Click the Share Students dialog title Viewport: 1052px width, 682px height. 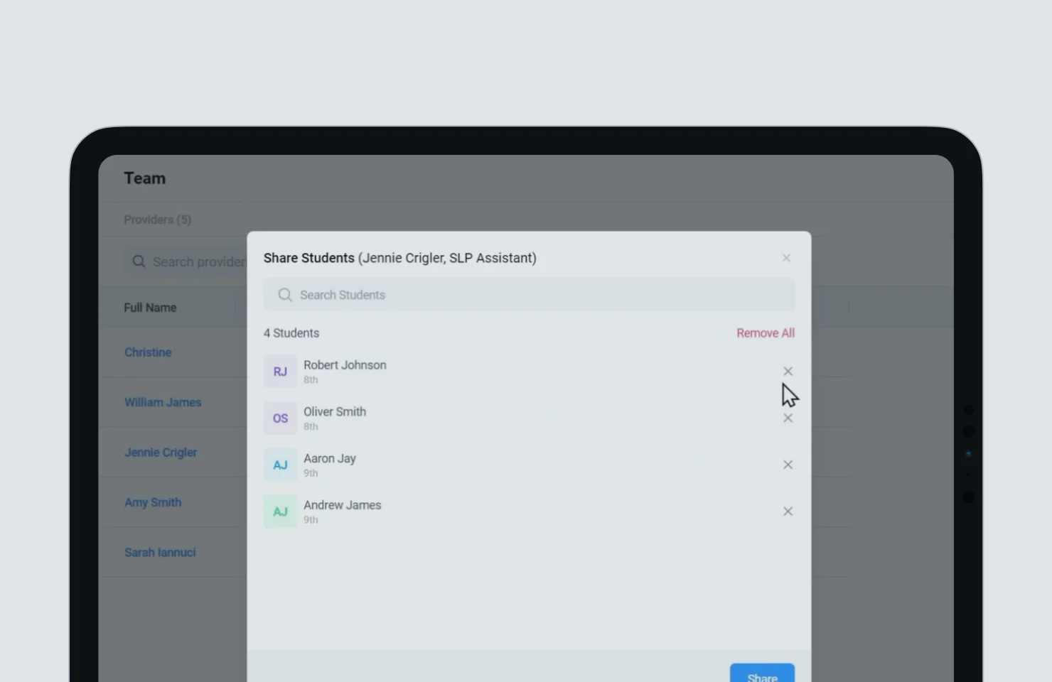400,258
